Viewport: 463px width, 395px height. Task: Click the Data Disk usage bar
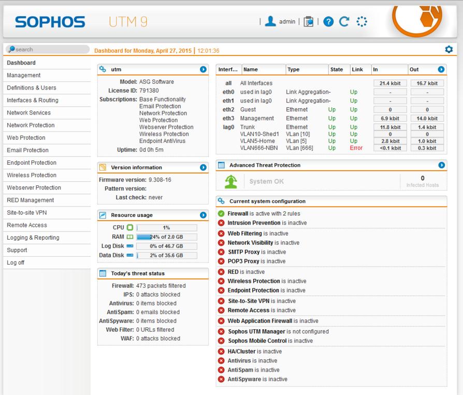coord(167,255)
